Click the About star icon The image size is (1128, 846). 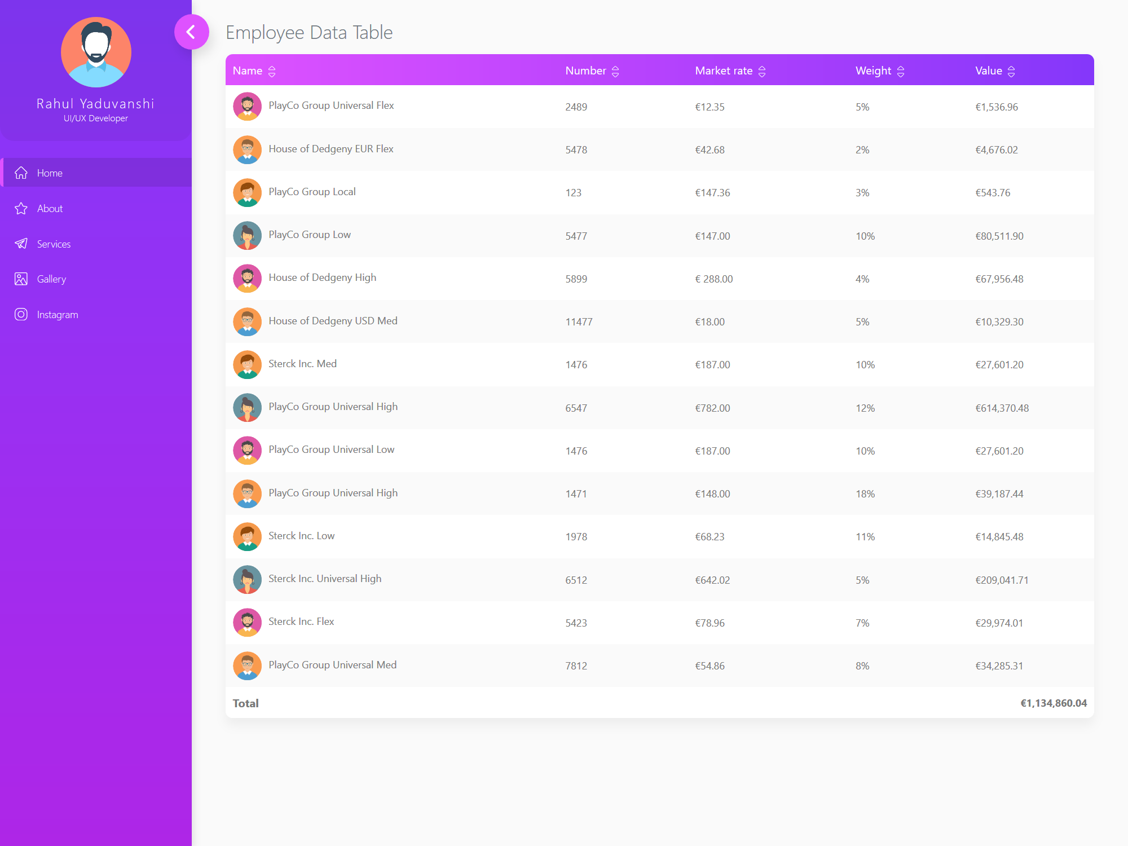click(21, 209)
